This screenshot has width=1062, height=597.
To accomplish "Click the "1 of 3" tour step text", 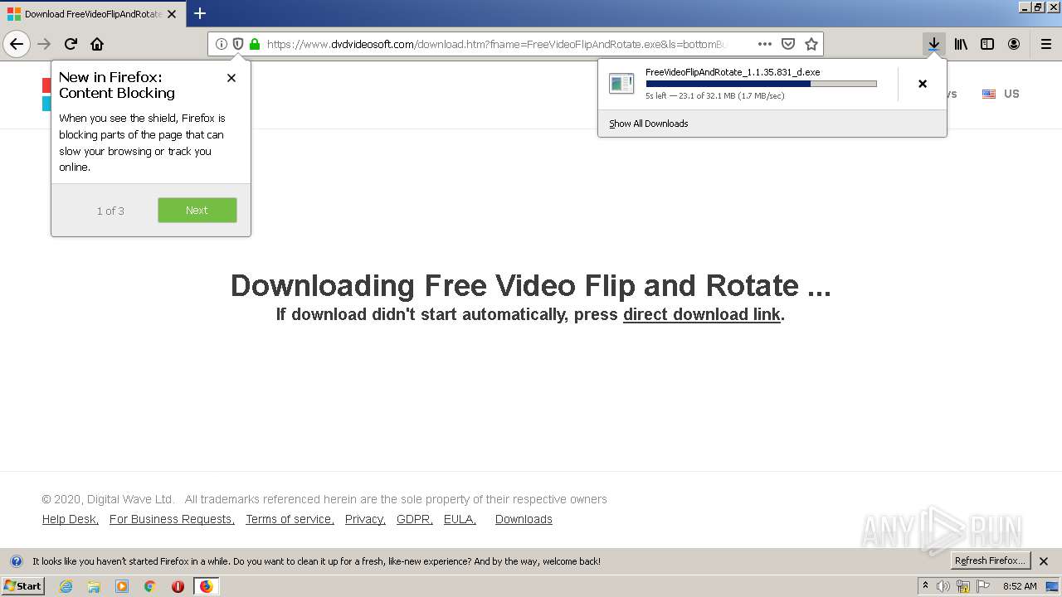I will pyautogui.click(x=110, y=211).
